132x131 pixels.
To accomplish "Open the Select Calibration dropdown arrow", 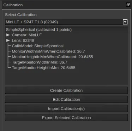I will pyautogui.click(x=125, y=22).
